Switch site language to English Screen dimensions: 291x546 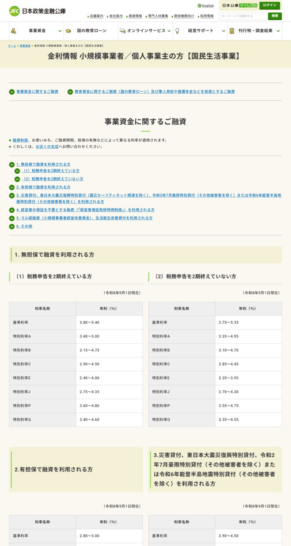click(x=208, y=6)
